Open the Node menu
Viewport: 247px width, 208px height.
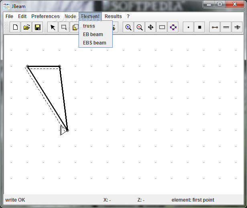pos(70,16)
